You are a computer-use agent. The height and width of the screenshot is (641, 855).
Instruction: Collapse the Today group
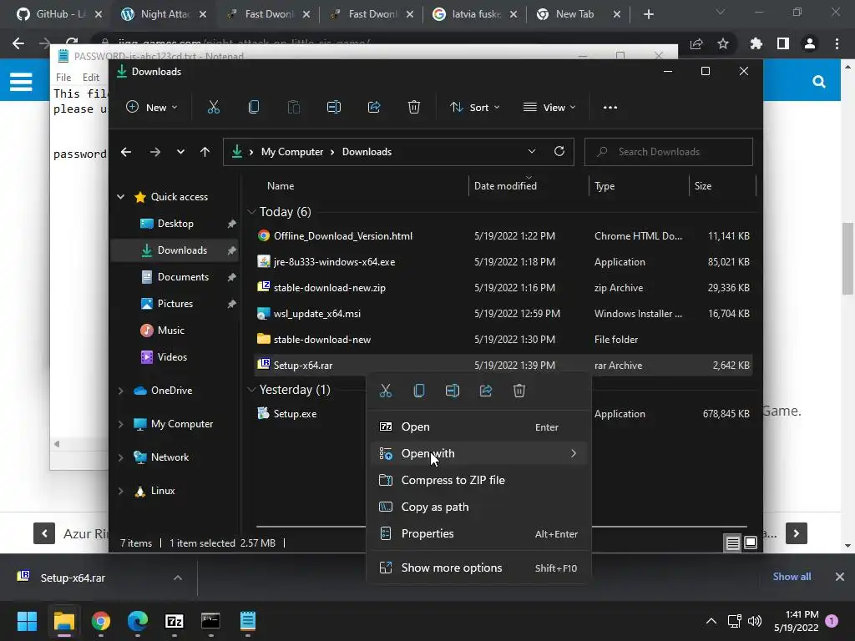[x=251, y=211]
